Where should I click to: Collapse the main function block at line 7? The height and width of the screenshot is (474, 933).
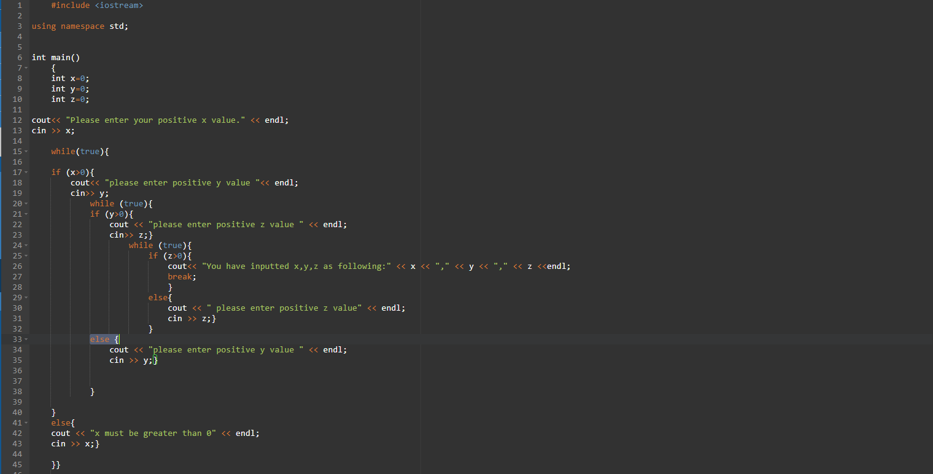point(27,68)
